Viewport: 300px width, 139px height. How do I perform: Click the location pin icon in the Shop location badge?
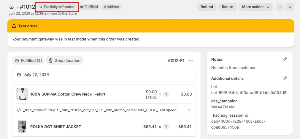51,60
